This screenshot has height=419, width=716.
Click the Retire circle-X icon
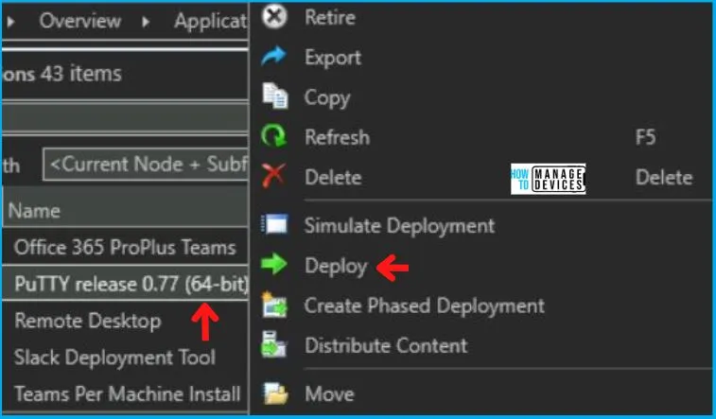[274, 16]
